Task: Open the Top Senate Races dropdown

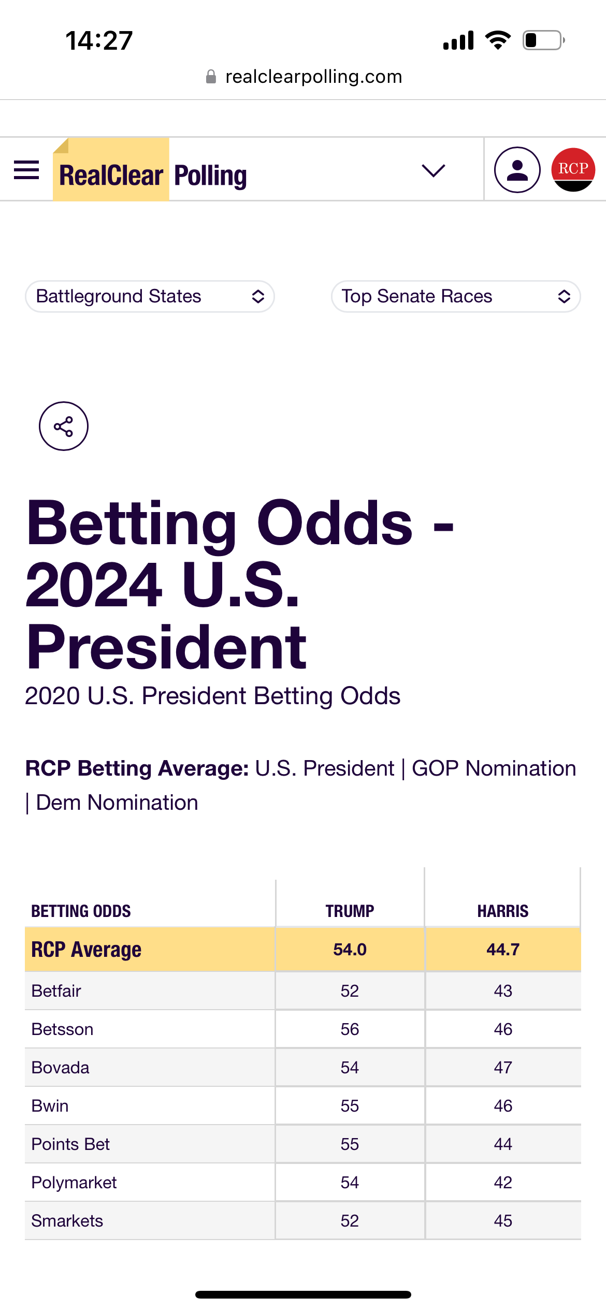Action: pos(456,297)
